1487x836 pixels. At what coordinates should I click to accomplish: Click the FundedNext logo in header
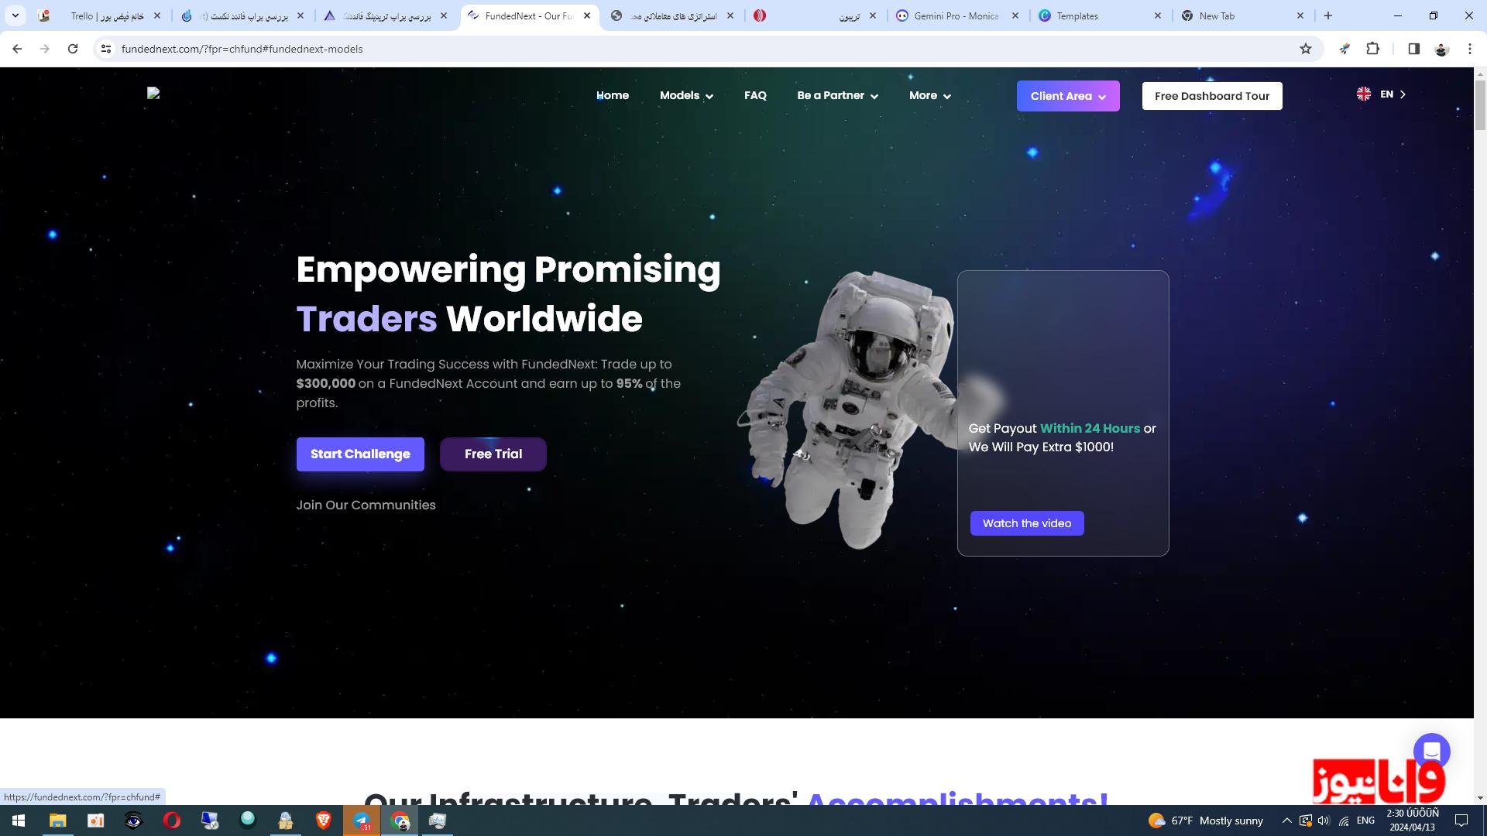click(153, 94)
